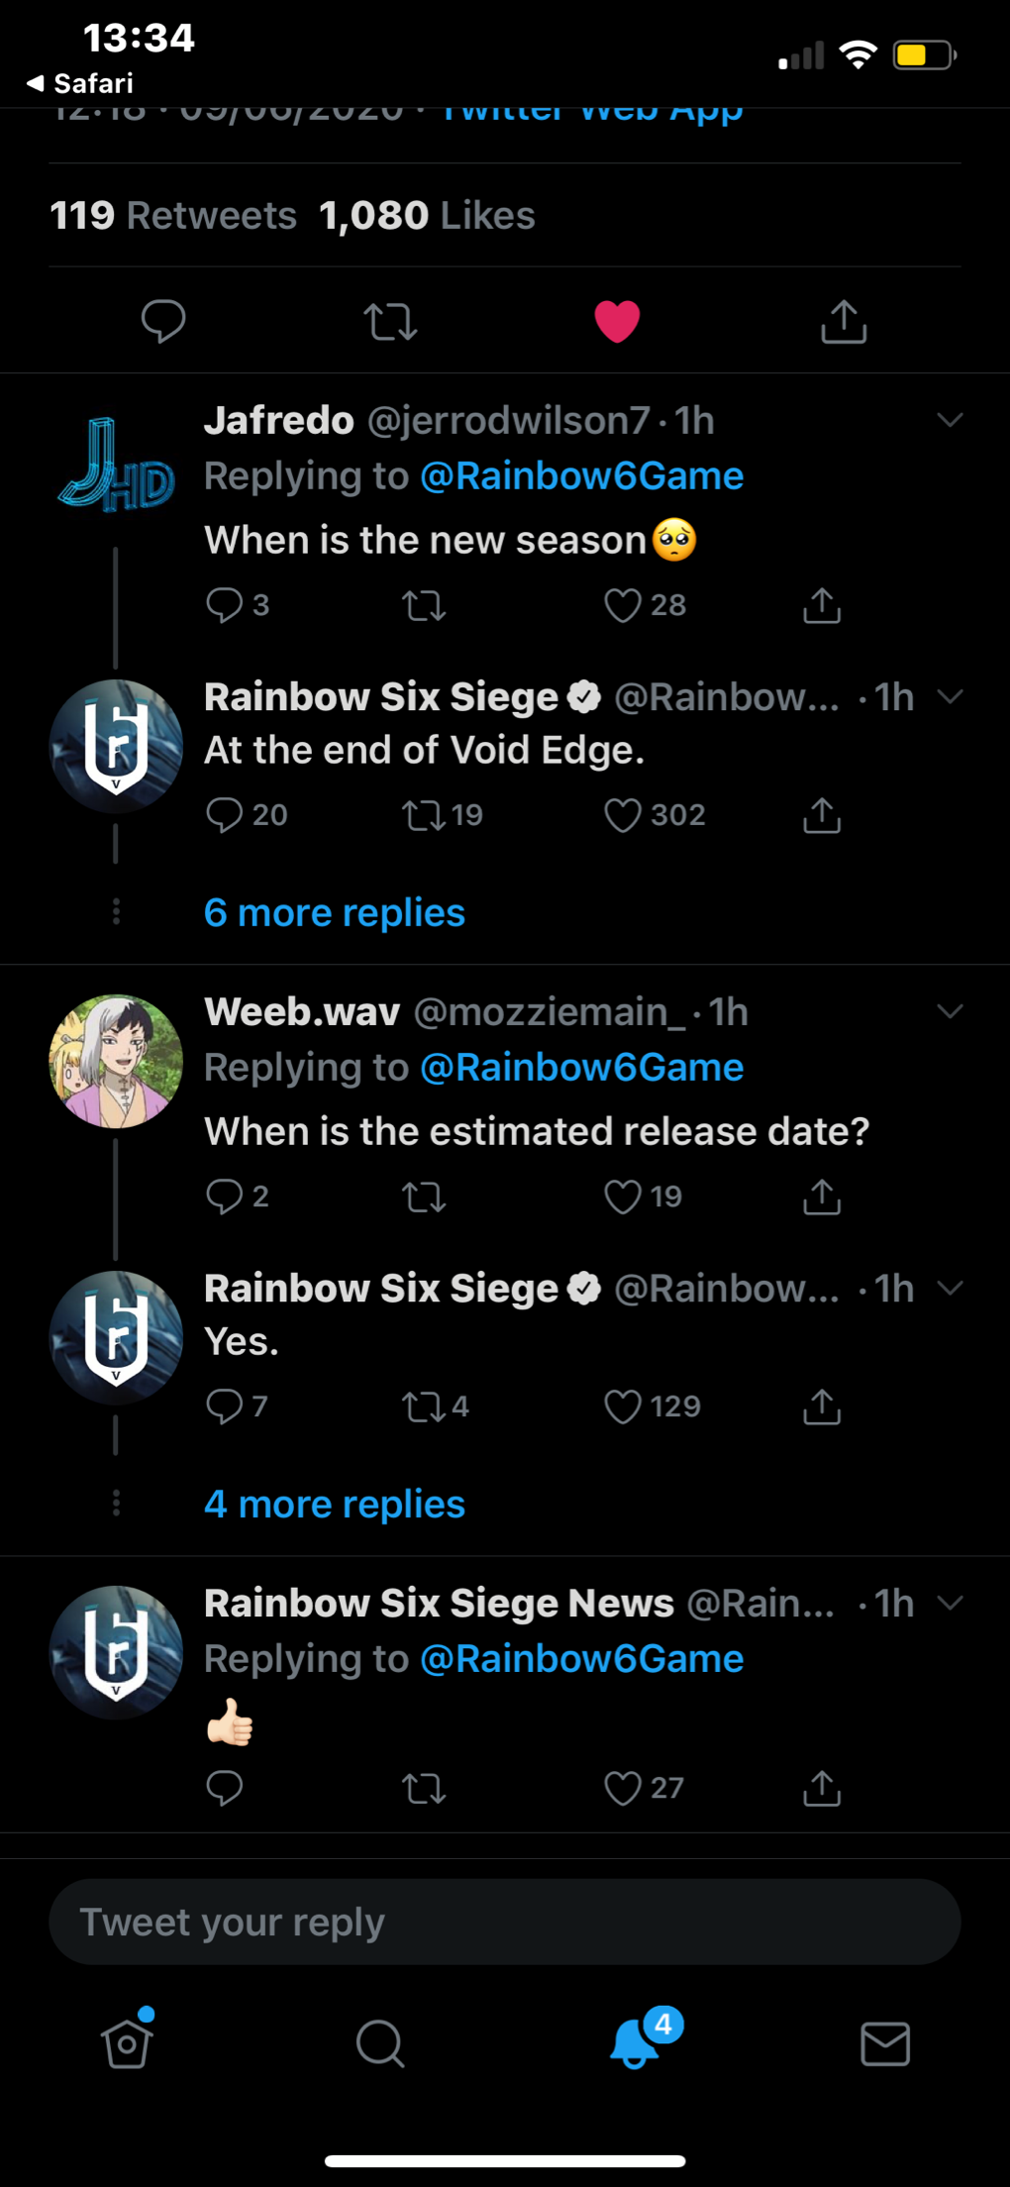Open the chevron on Rainbow Six Siege News reply
The width and height of the screenshot is (1010, 2187).
click(950, 1603)
